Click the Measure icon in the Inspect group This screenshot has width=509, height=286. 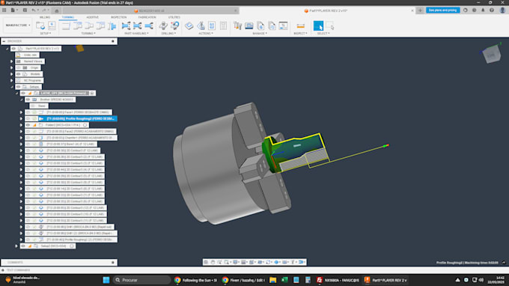[301, 25]
